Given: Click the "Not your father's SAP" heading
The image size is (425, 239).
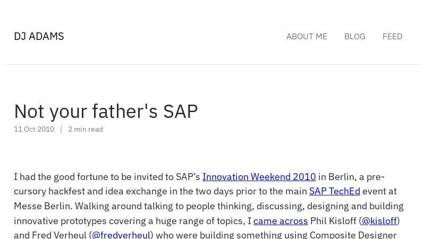Looking at the screenshot, I should pos(106,111).
